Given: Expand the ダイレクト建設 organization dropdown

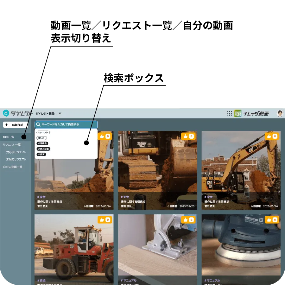Looking at the screenshot, I should (60, 113).
